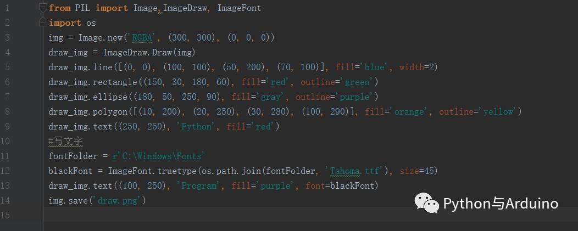Click the '#写文字' comment line
Viewport: 578px width, 231px height.
click(65, 142)
